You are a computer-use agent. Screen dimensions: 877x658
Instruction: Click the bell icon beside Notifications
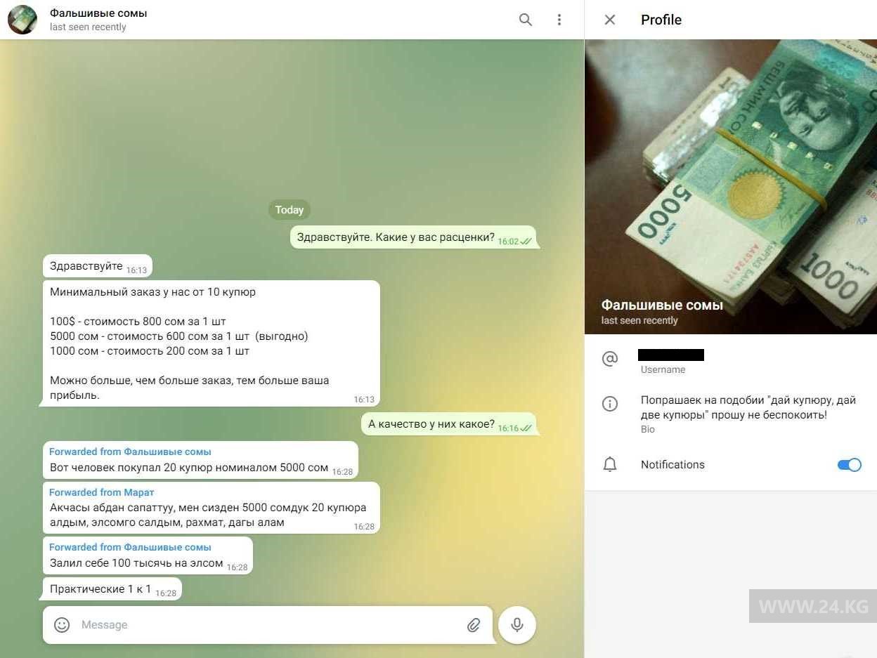[610, 465]
